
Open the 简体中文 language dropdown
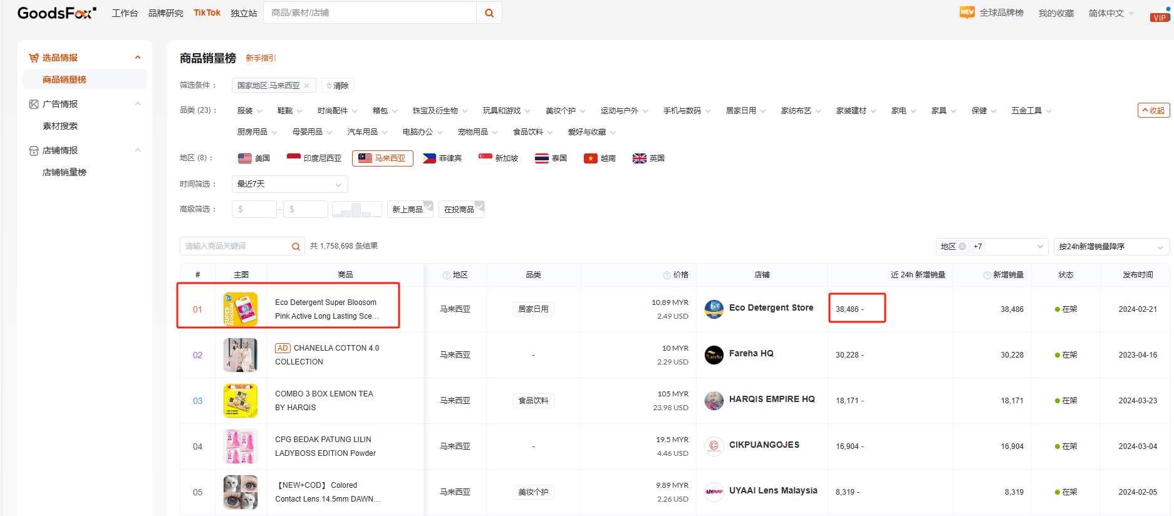1111,13
